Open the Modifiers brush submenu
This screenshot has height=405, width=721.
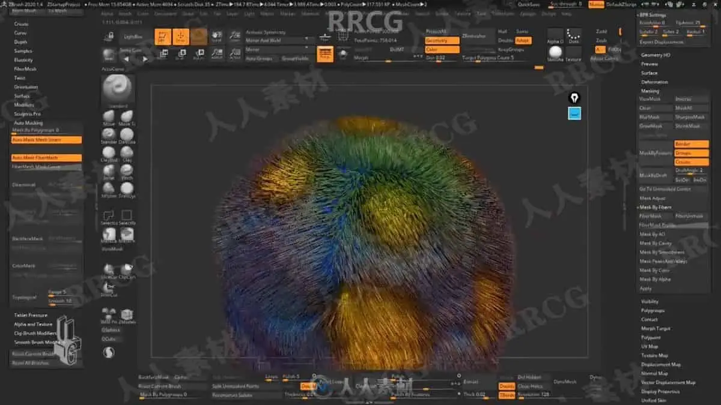[24, 104]
